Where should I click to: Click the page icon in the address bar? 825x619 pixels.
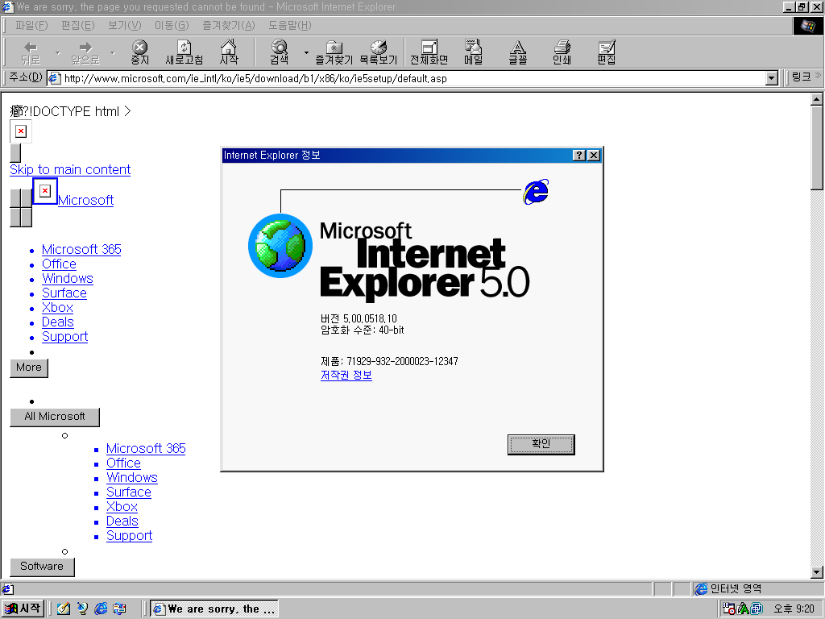tap(54, 78)
